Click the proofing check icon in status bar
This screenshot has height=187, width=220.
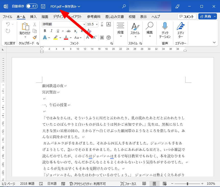pyautogui.click(x=41, y=184)
